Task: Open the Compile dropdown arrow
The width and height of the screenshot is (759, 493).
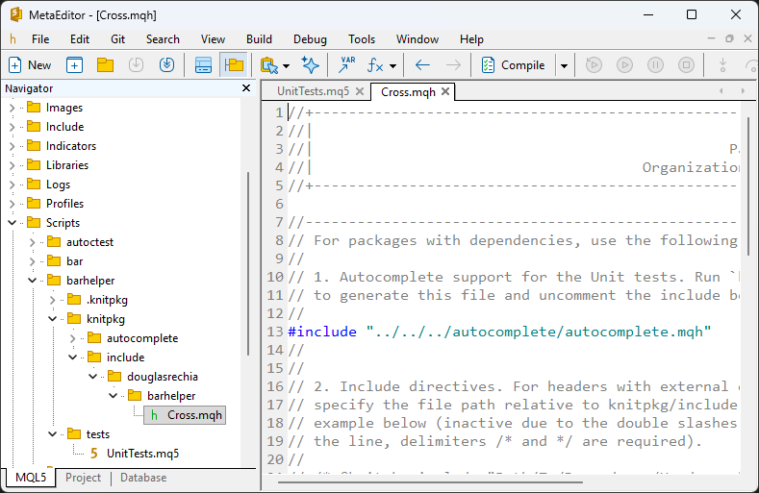Action: click(x=565, y=65)
